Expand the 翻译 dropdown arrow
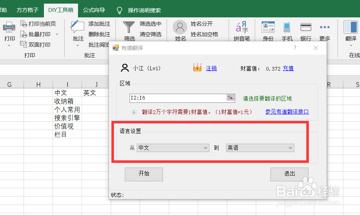This screenshot has width=360, height=215. coord(351,45)
